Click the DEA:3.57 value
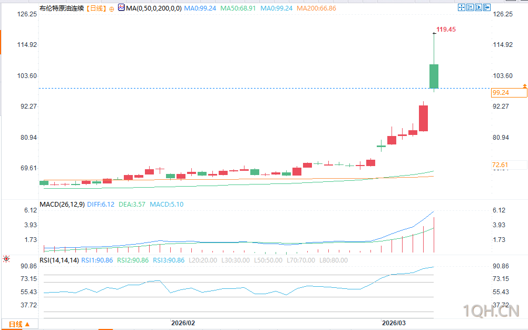Image resolution: width=528 pixels, height=330 pixels. pos(132,205)
